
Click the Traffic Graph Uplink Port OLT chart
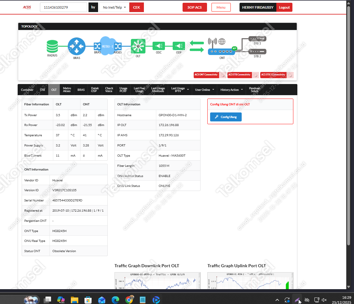tap(250, 281)
